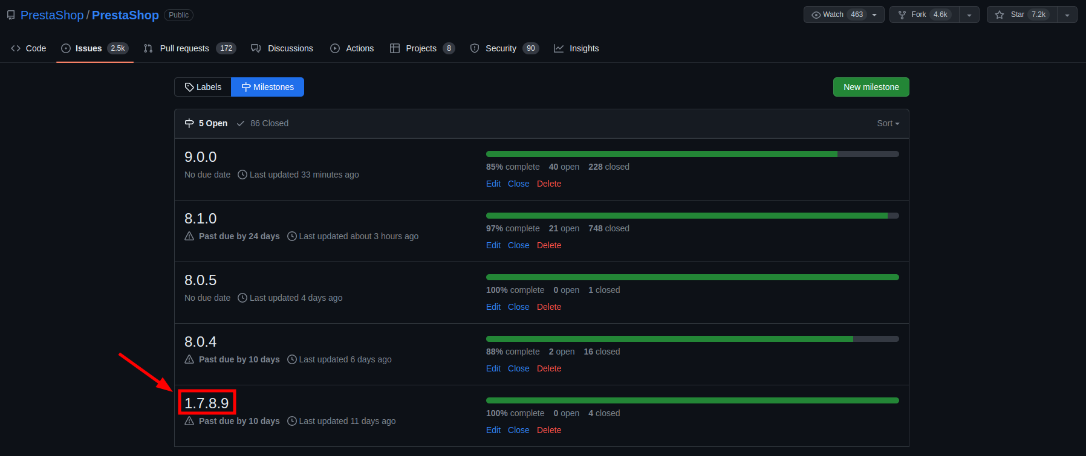1086x456 pixels.
Task: Open the Projects tab
Action: coord(422,48)
